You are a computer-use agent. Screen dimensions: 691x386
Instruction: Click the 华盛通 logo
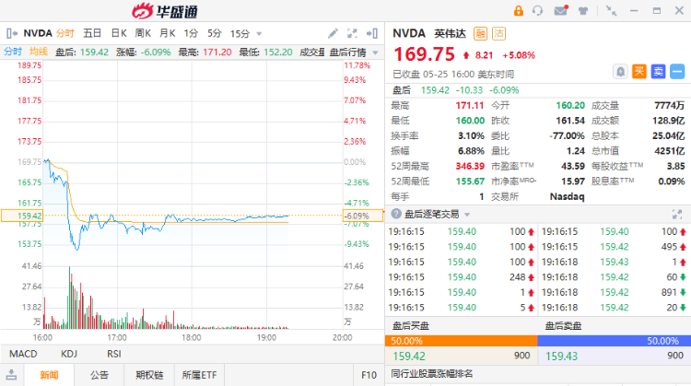(x=165, y=10)
